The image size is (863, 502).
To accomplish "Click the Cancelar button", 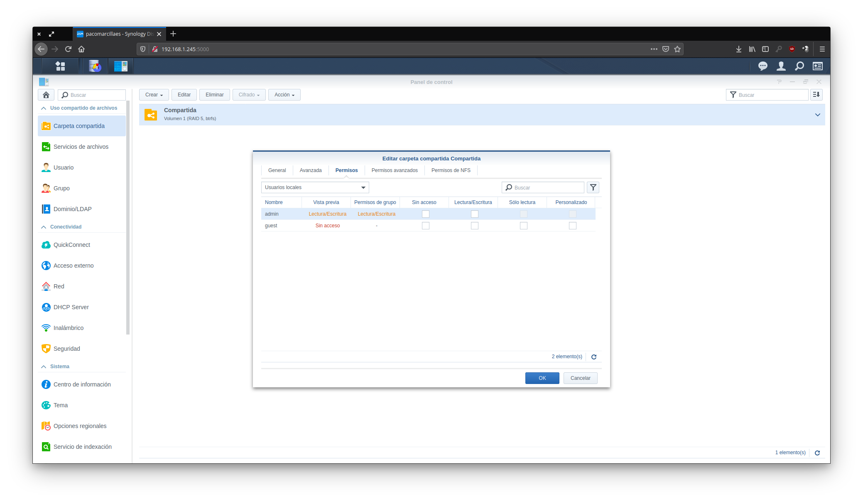I will (580, 378).
